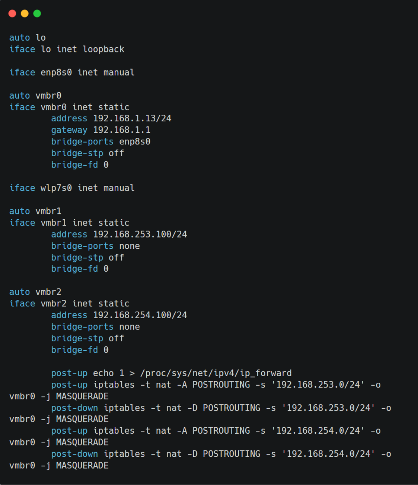Click the address 192.168.254.100/24
The image size is (418, 485).
[x=140, y=315]
